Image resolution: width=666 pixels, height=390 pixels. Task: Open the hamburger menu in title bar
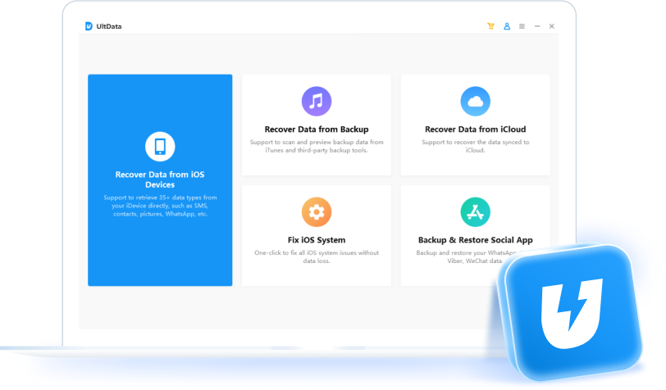(522, 26)
